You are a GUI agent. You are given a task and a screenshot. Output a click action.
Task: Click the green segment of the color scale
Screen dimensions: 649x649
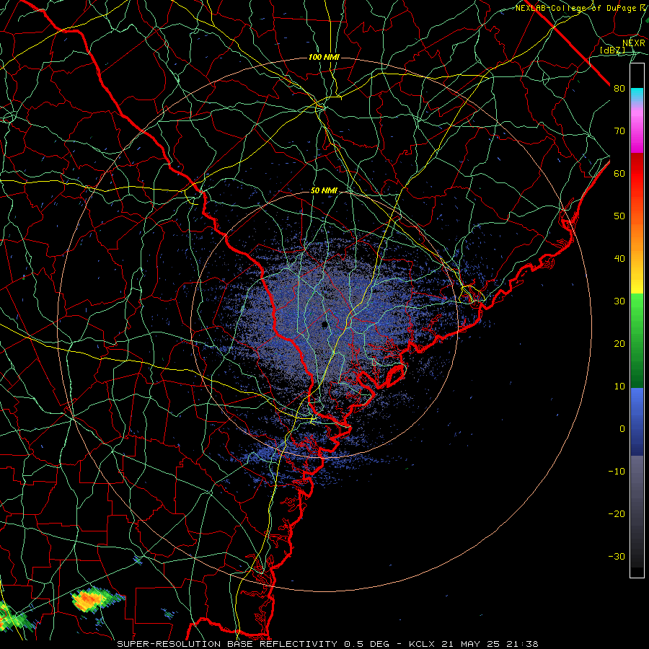(637, 340)
